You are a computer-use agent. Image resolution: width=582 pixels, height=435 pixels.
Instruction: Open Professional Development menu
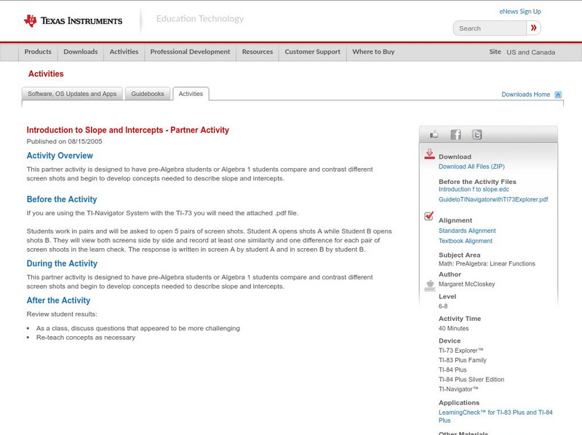(x=190, y=52)
